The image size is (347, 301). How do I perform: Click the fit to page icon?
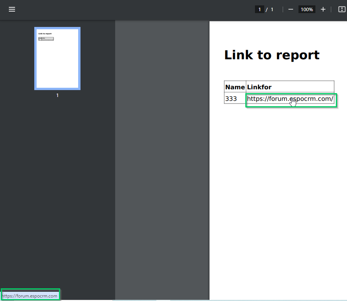click(342, 9)
